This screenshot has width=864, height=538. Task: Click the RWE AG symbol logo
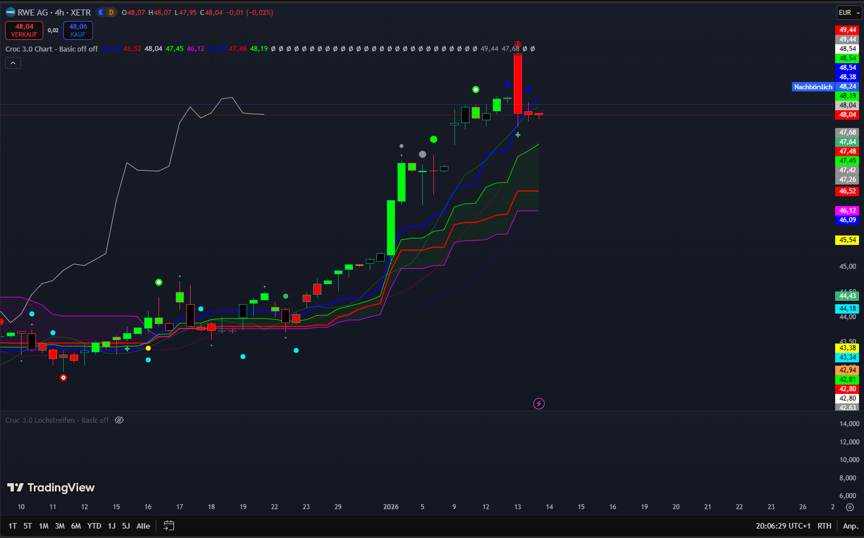[11, 12]
